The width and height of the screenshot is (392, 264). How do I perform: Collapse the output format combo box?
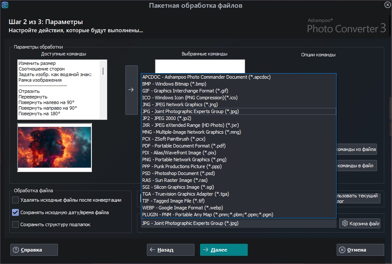coord(238,224)
